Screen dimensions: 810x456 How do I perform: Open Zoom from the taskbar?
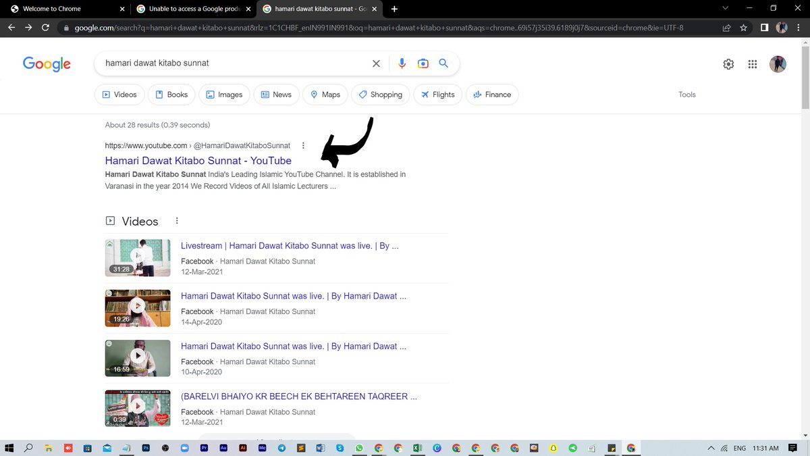(184, 447)
